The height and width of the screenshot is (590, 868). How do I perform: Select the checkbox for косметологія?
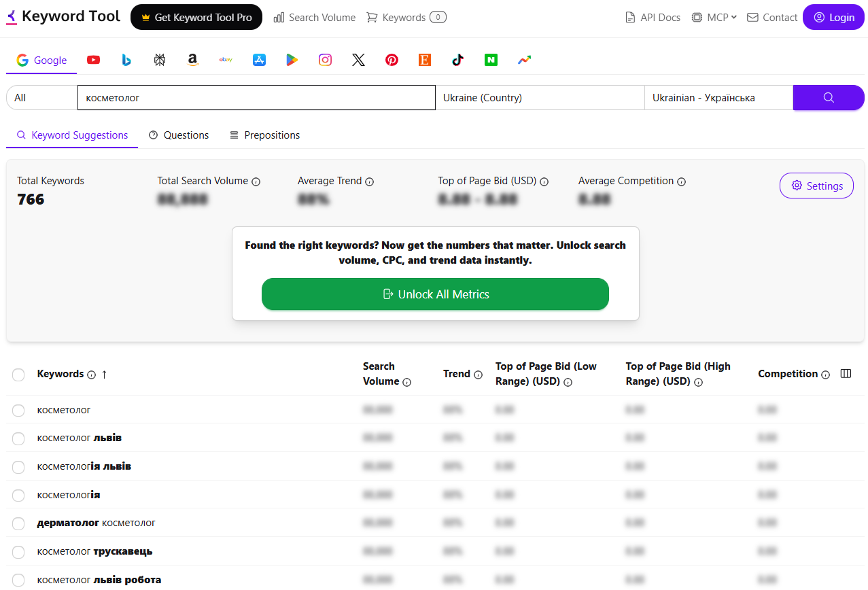tap(18, 496)
